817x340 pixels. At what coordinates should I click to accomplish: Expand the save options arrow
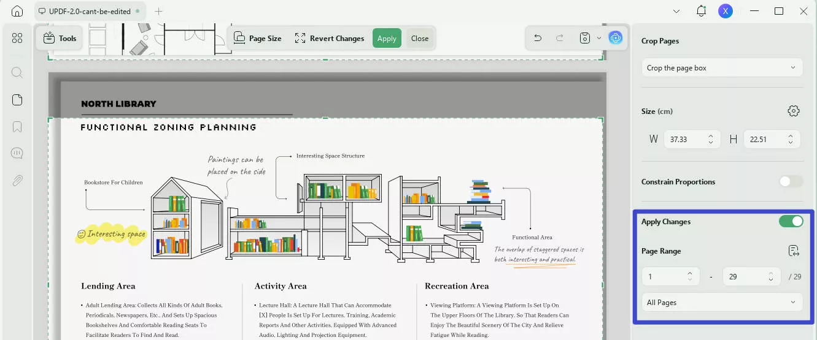coord(599,38)
